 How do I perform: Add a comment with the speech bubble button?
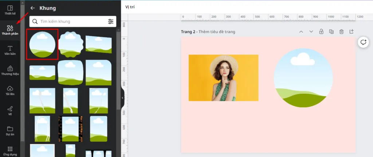(x=363, y=43)
